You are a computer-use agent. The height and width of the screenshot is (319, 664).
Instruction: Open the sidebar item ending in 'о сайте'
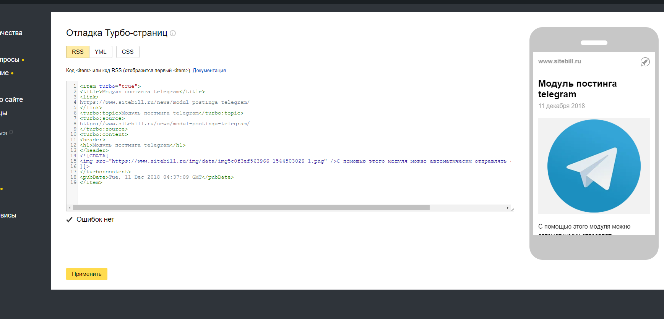pyautogui.click(x=11, y=100)
